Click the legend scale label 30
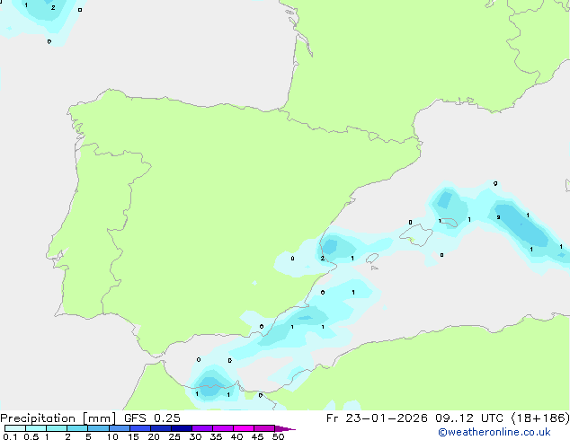The height and width of the screenshot is (440, 570). click(x=195, y=436)
